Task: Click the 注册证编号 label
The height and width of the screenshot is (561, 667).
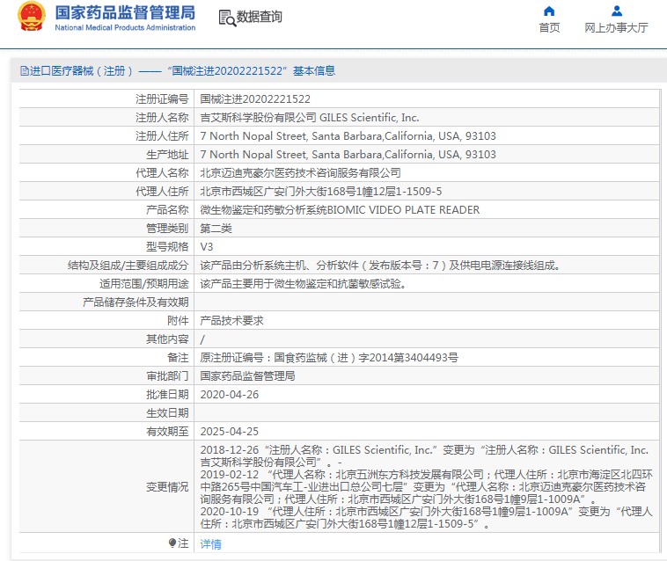Action: (x=162, y=99)
